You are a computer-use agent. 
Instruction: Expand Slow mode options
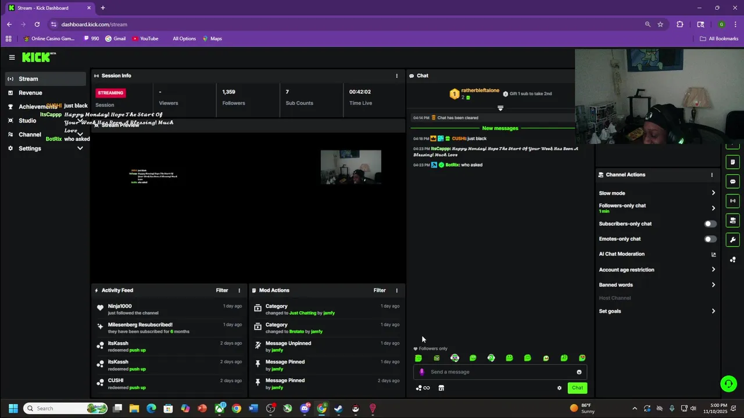click(x=657, y=193)
